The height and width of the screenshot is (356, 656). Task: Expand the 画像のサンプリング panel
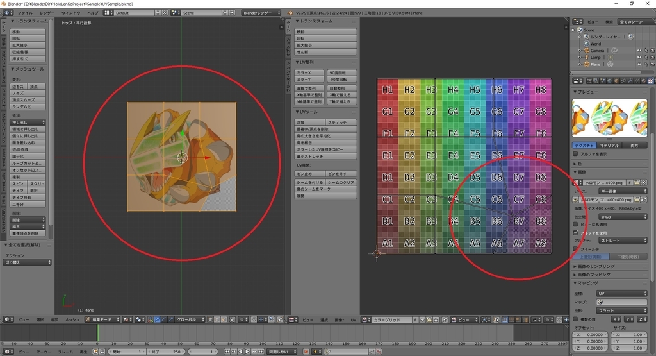594,266
